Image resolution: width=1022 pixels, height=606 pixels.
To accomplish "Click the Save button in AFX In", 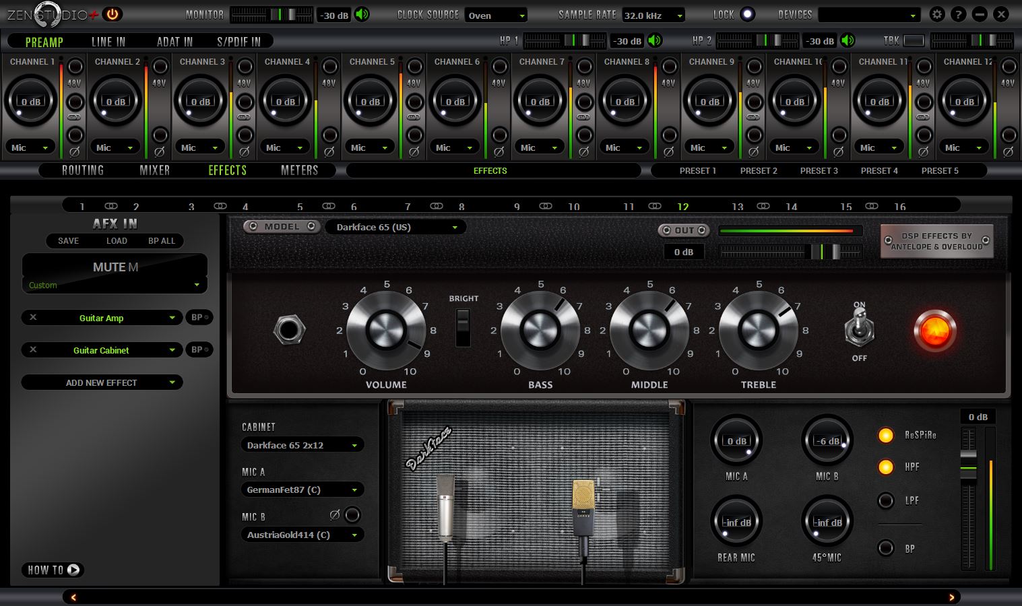I will 68,240.
